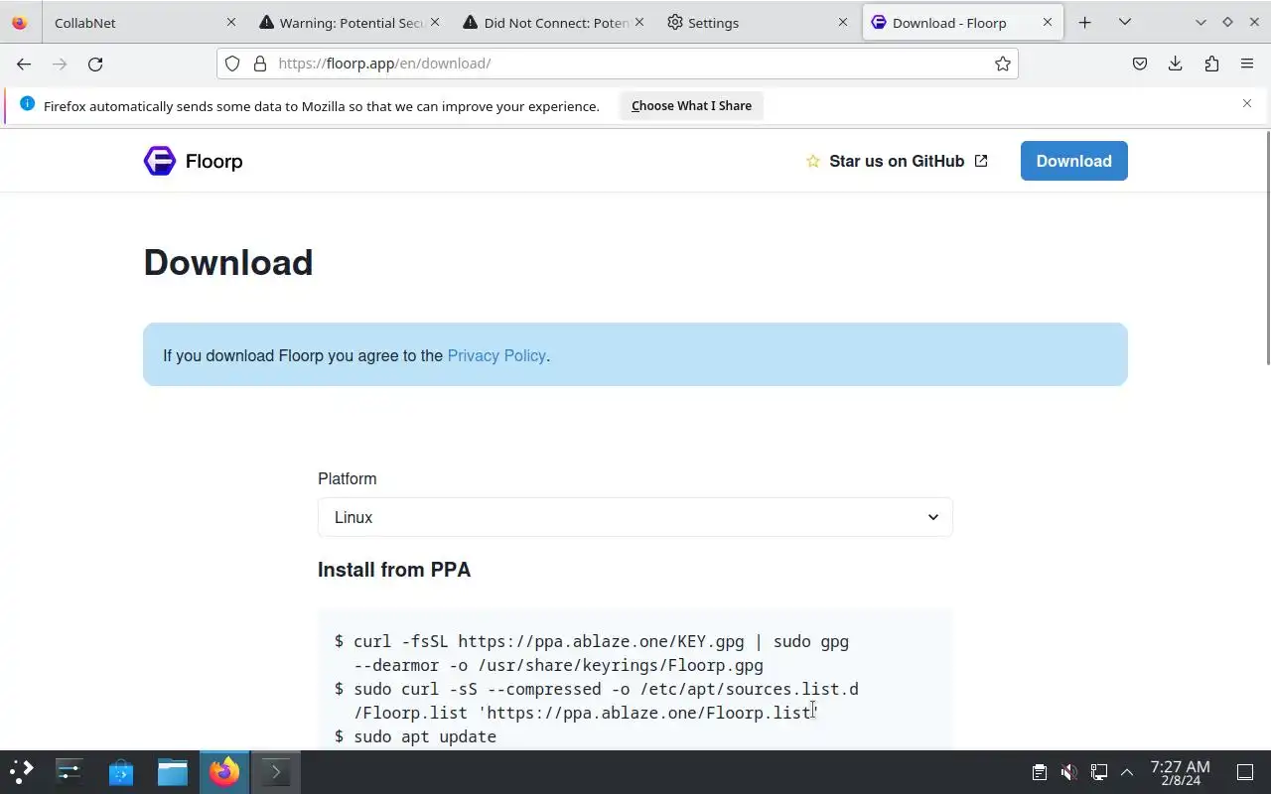Click the external link icon beside GitHub
The image size is (1271, 794).
point(981,161)
